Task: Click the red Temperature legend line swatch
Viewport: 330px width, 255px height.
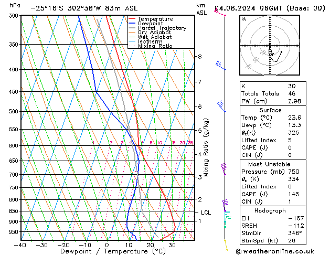Action: [x=132, y=19]
